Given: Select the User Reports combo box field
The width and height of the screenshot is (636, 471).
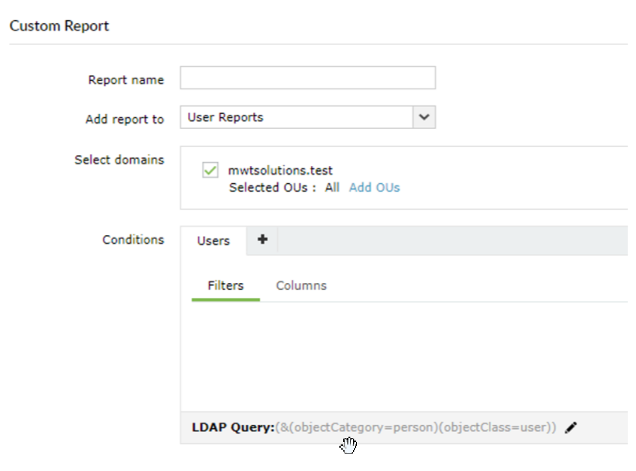Looking at the screenshot, I should pyautogui.click(x=297, y=117).
